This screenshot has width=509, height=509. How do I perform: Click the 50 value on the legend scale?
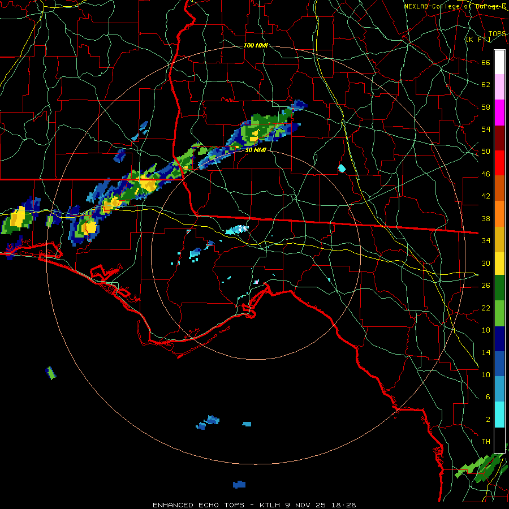[x=486, y=152]
